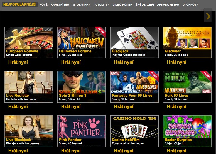Viewport: 216px width, 154px height.
Task: Launch the Live Roulette dealer thumbnail
Action: point(29,87)
